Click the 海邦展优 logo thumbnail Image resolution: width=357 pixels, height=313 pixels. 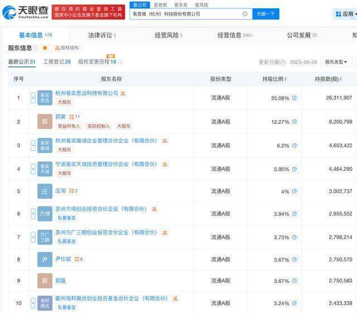(45, 303)
